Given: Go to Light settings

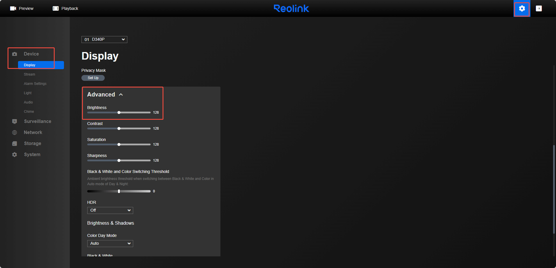Looking at the screenshot, I should click(x=28, y=93).
